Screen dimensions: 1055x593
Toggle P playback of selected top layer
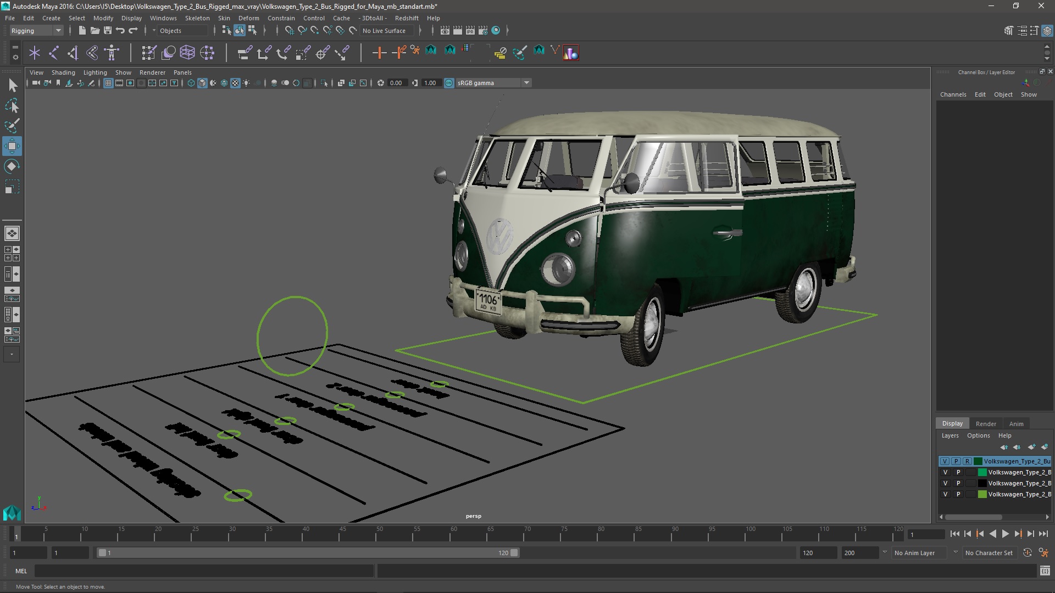(x=956, y=461)
